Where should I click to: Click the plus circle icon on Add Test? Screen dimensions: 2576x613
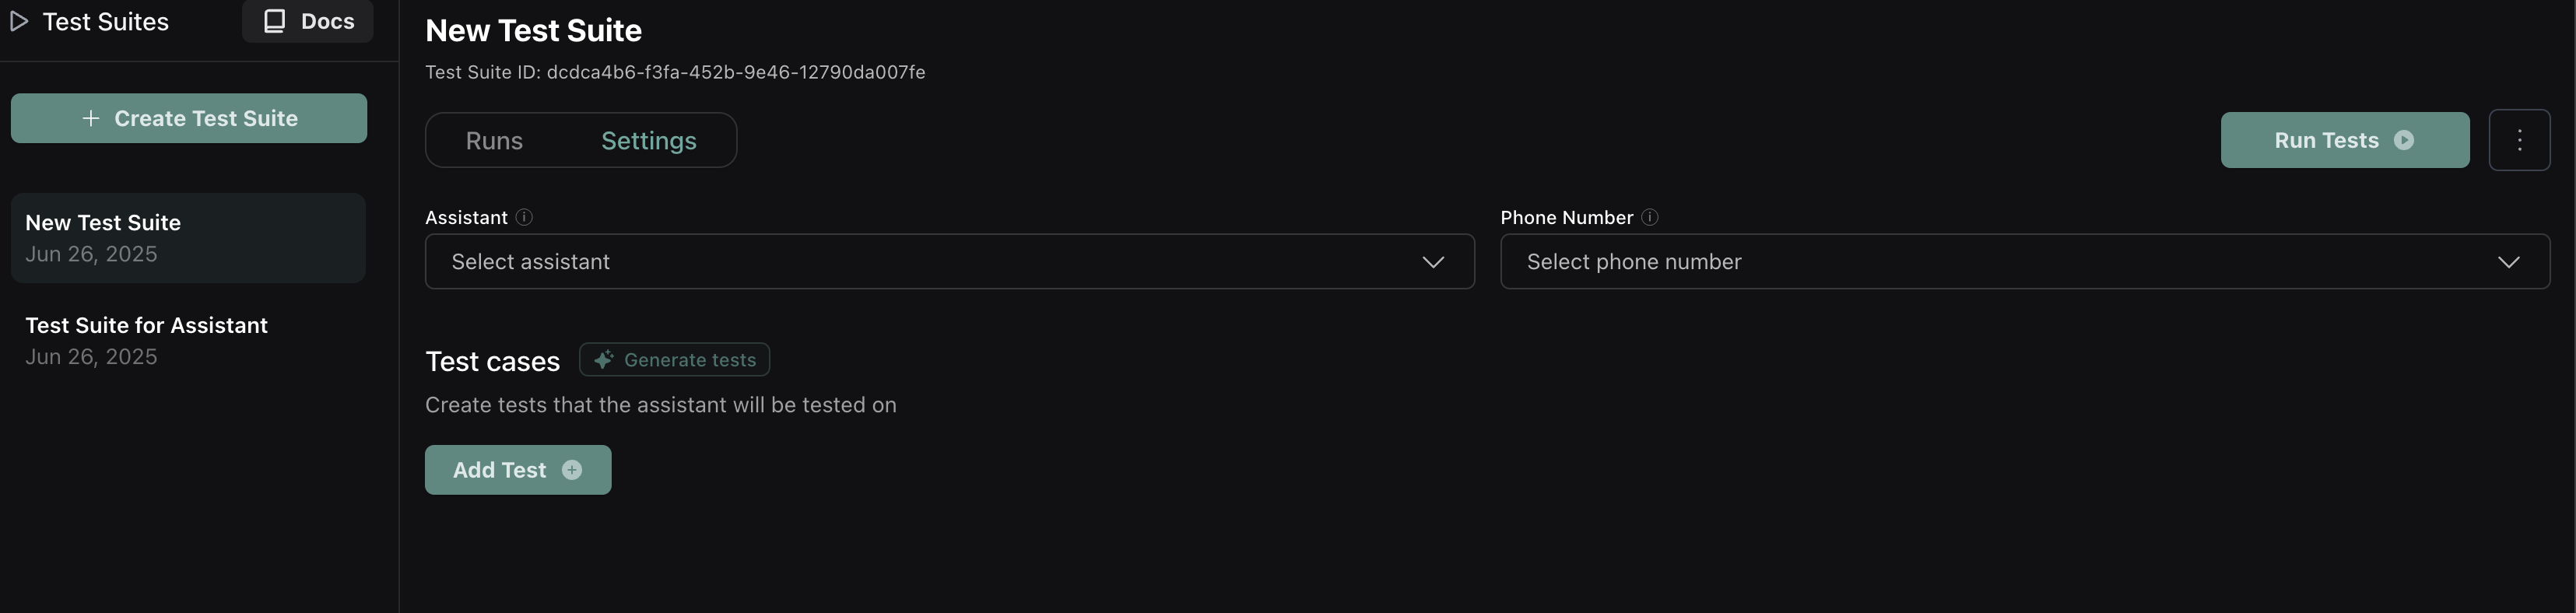572,470
